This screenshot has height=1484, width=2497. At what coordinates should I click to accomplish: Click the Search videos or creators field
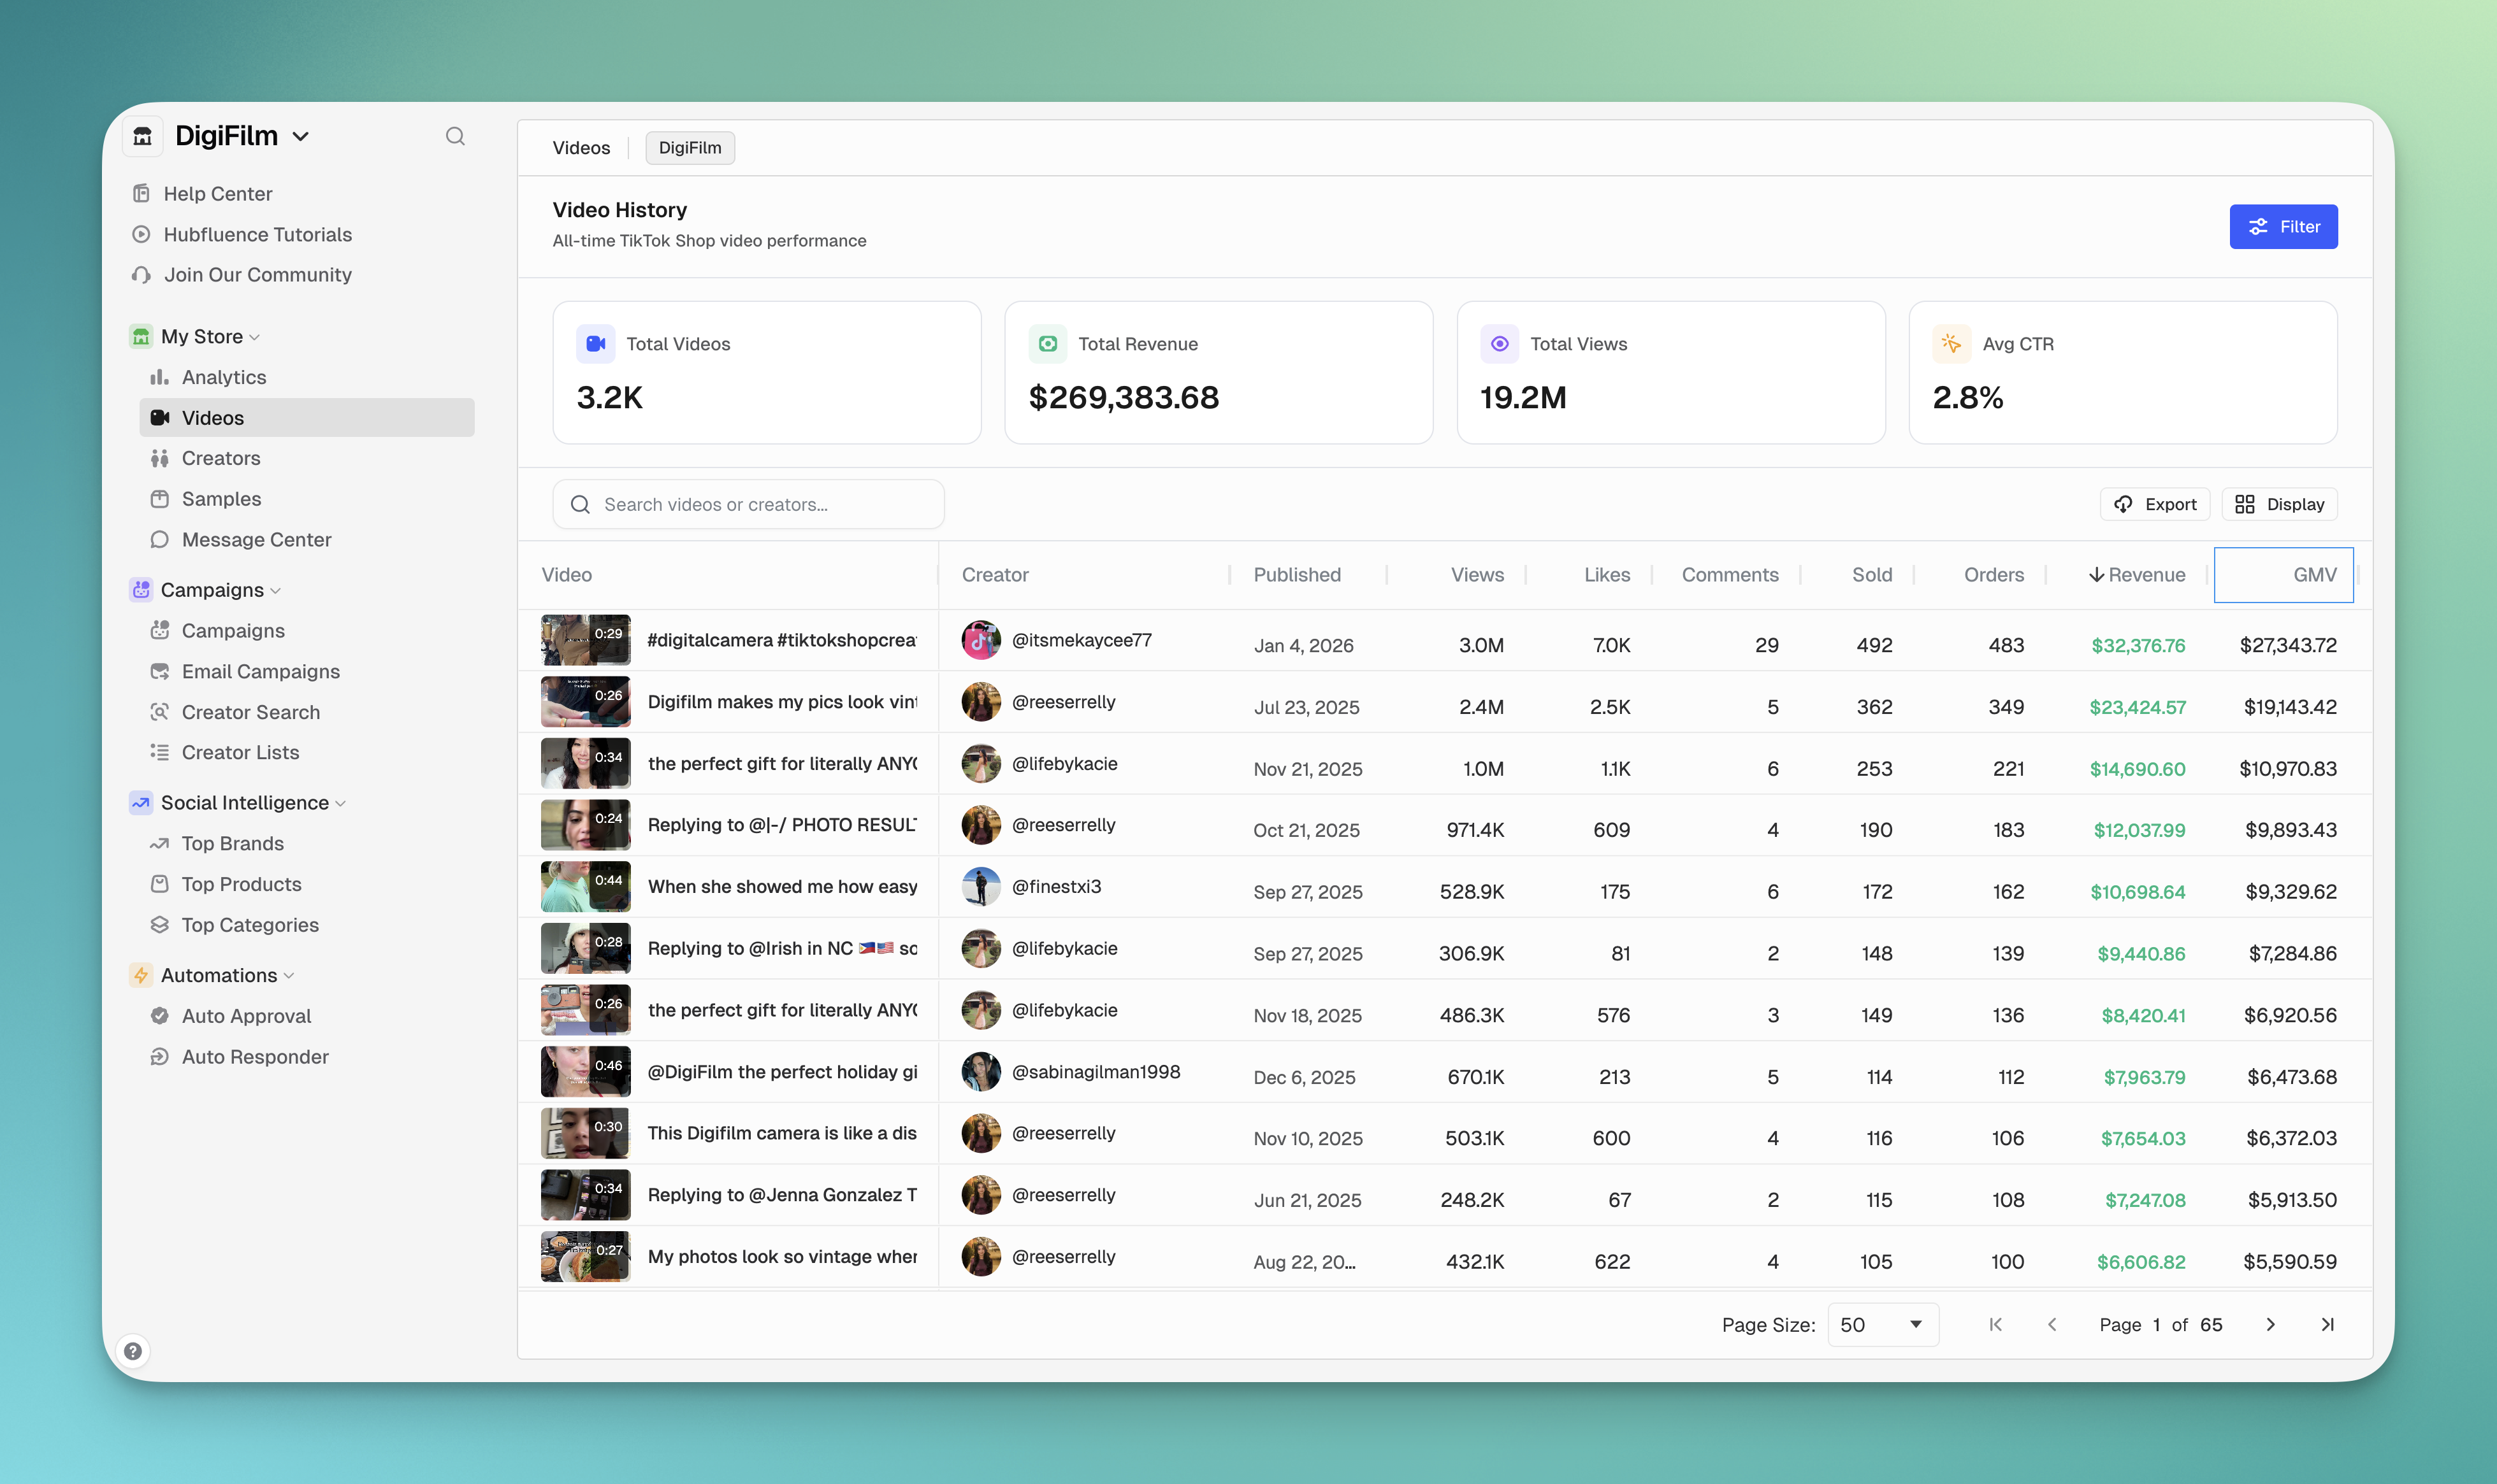[748, 504]
